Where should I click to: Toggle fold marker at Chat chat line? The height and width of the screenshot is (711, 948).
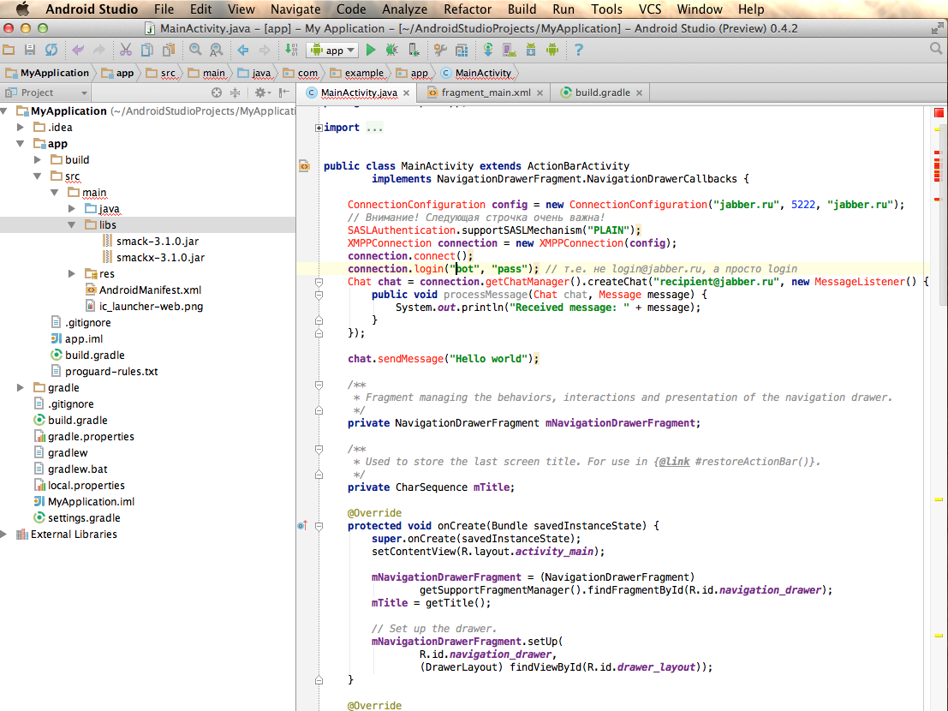click(319, 282)
